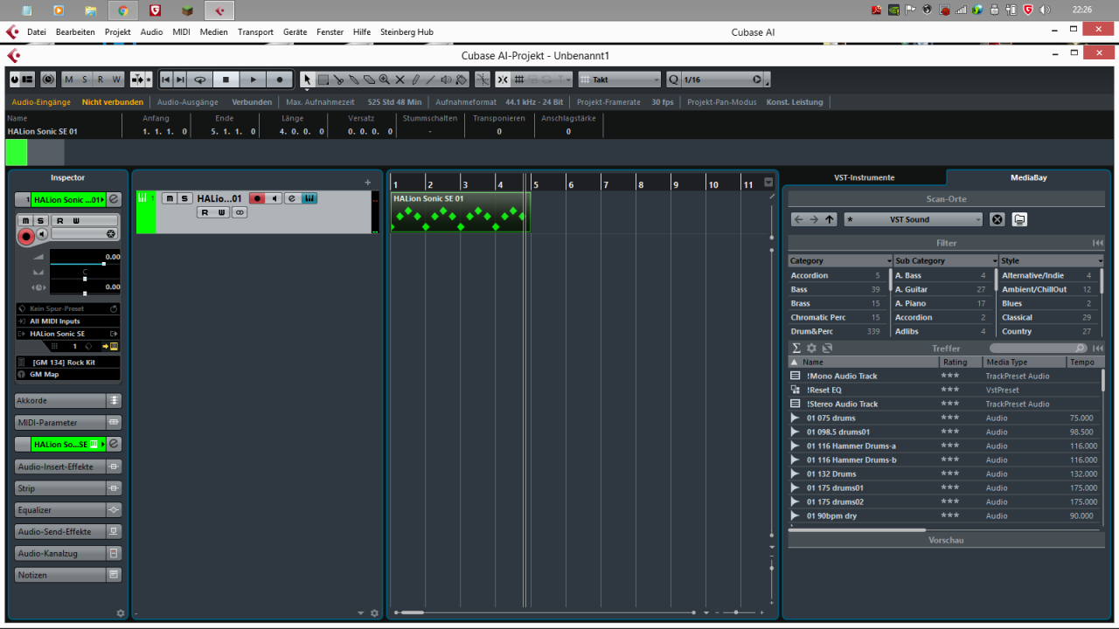Image resolution: width=1119 pixels, height=629 pixels.
Task: Click the MediaBay browse up arrow
Action: 830,219
